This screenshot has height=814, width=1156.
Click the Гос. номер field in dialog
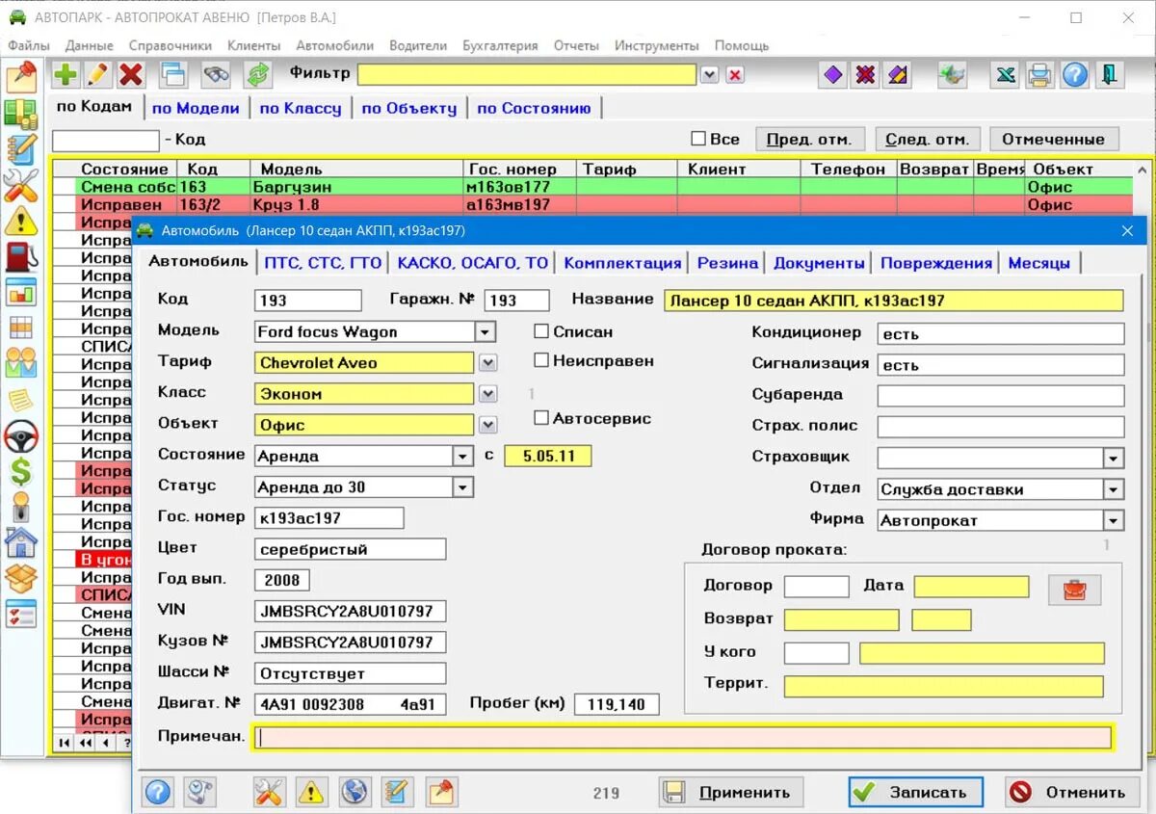coord(328,518)
